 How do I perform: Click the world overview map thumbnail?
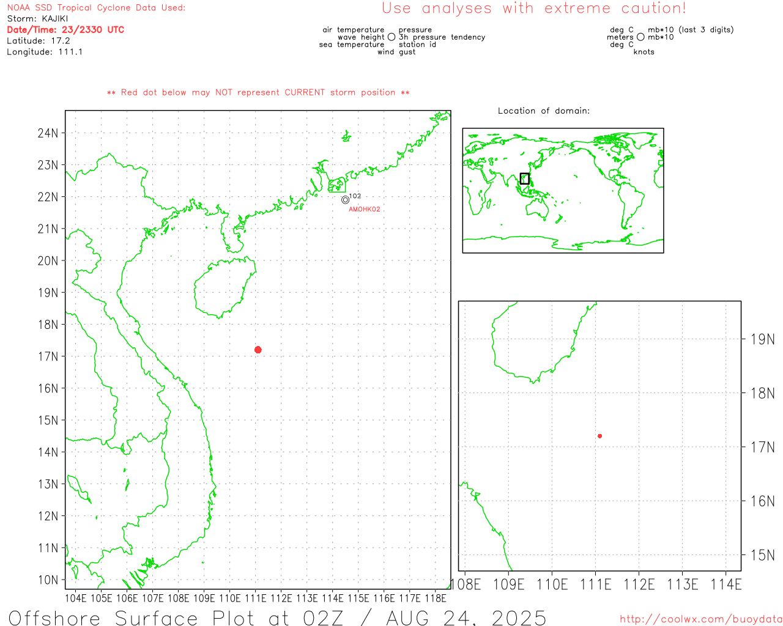(x=563, y=190)
